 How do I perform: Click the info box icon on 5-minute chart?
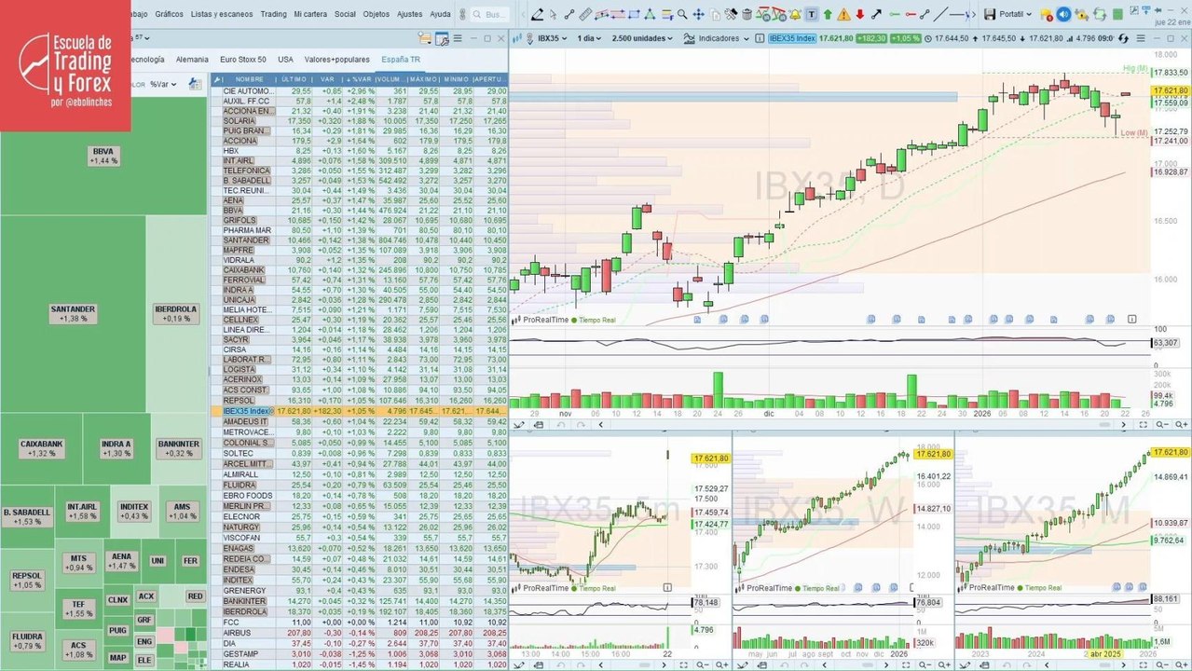[667, 587]
